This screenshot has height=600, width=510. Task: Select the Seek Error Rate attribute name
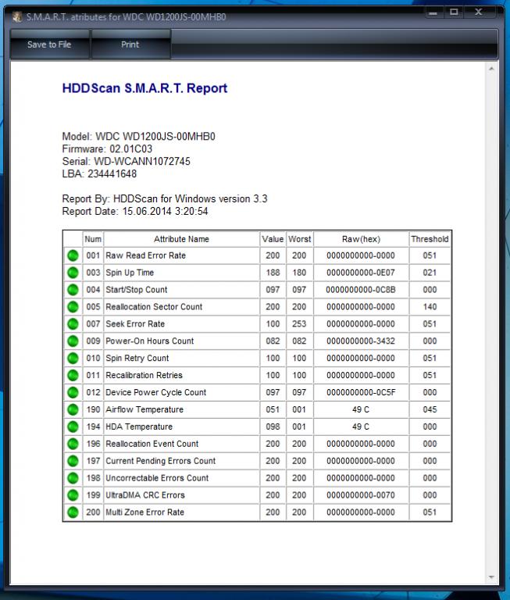coord(135,324)
